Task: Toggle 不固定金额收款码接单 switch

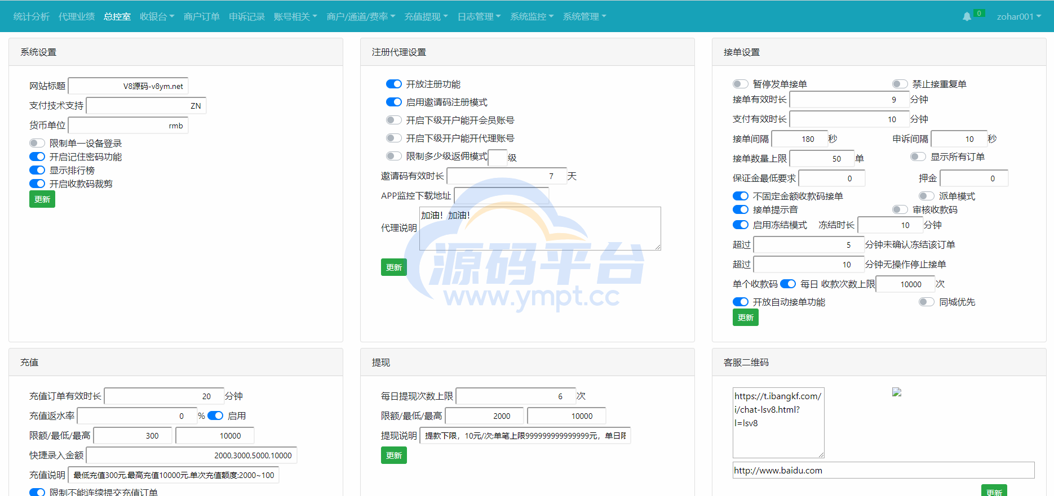Action: (x=741, y=196)
